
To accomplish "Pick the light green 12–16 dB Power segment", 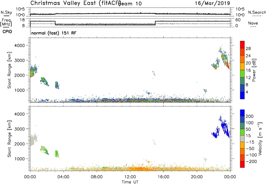I will (x=242, y=74).
